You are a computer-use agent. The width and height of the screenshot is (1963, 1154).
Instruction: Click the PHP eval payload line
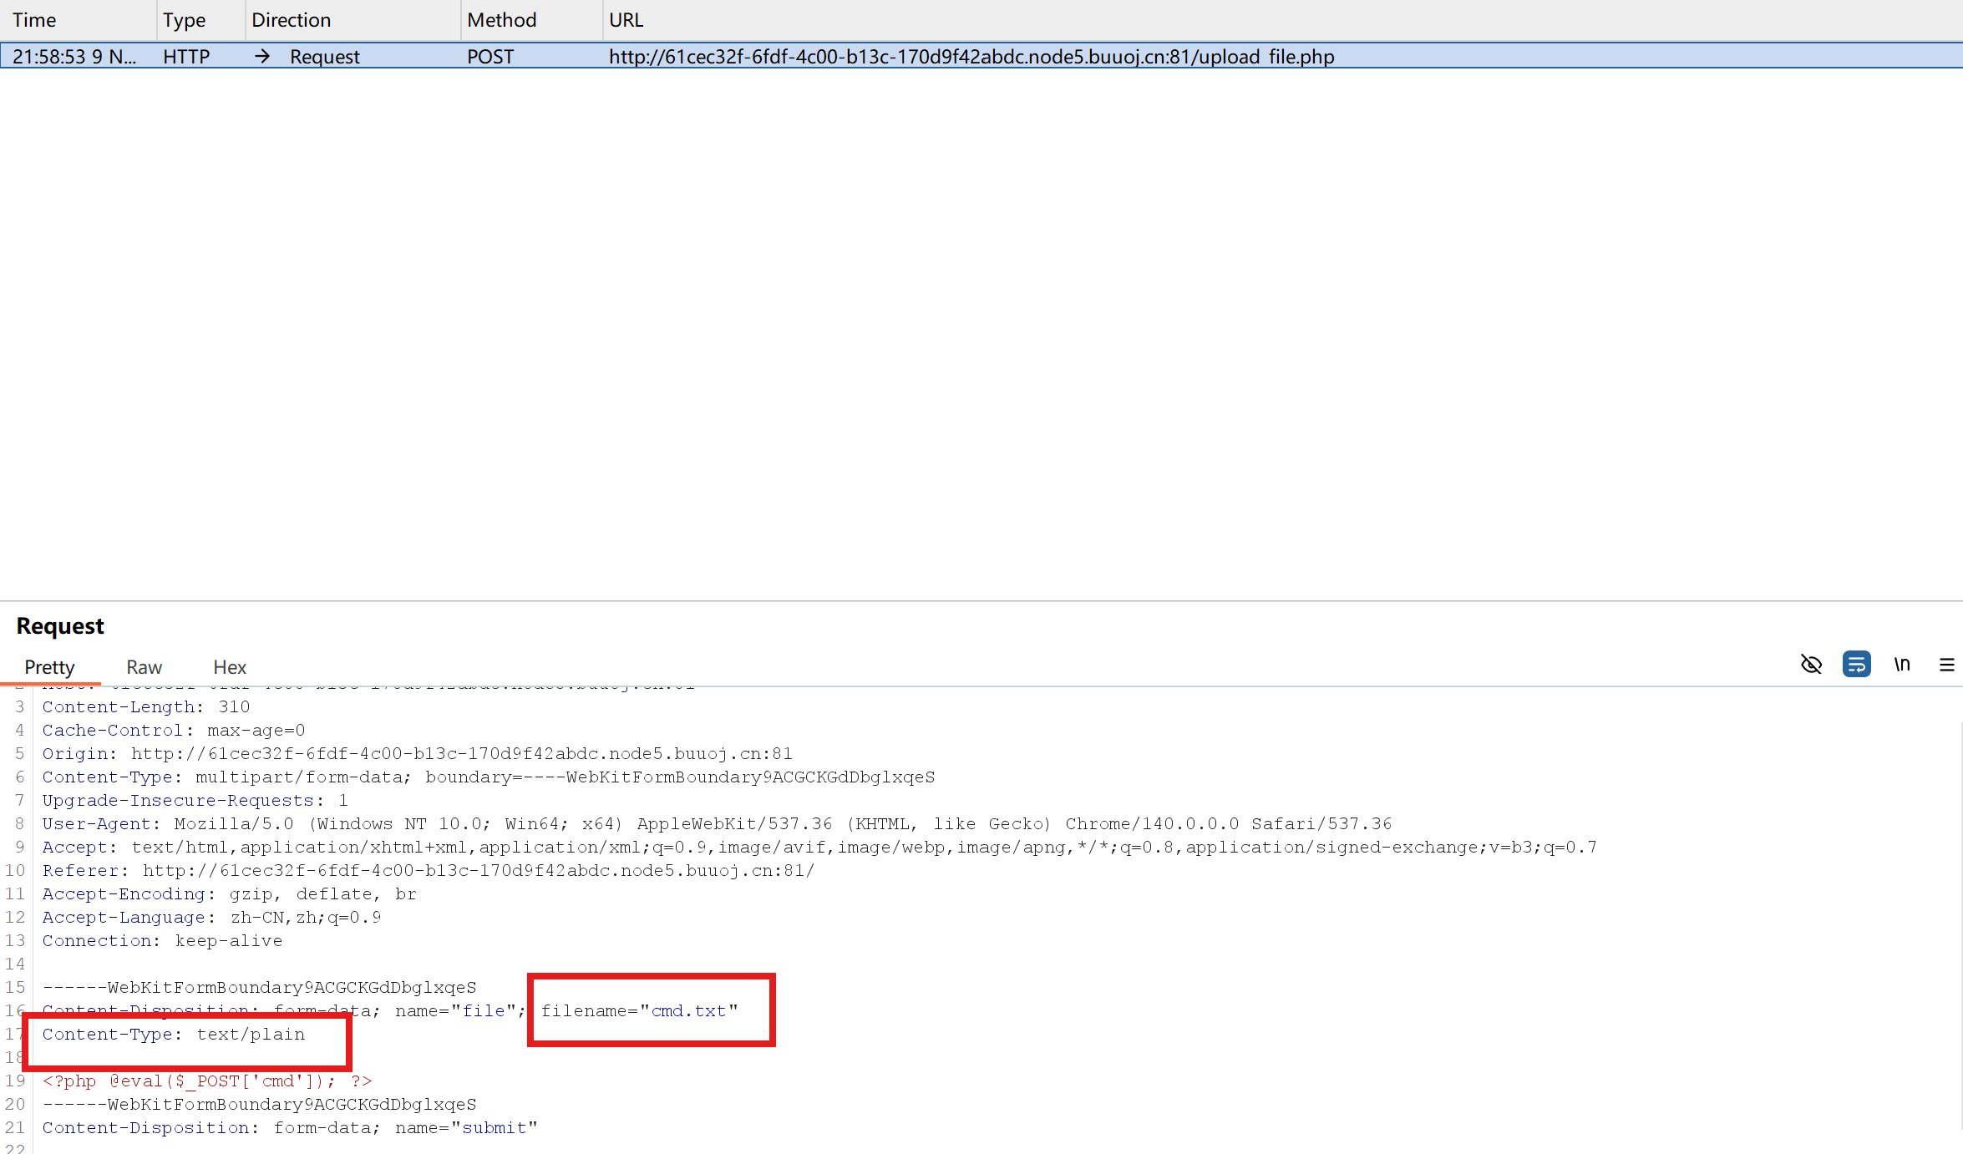207,1081
